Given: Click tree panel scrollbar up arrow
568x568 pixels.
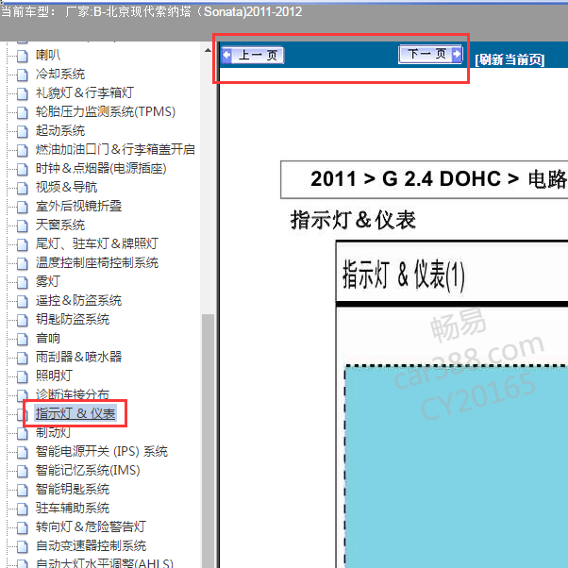Looking at the screenshot, I should pos(208,50).
